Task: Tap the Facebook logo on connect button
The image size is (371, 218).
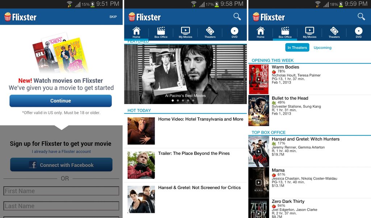Action: pos(33,165)
